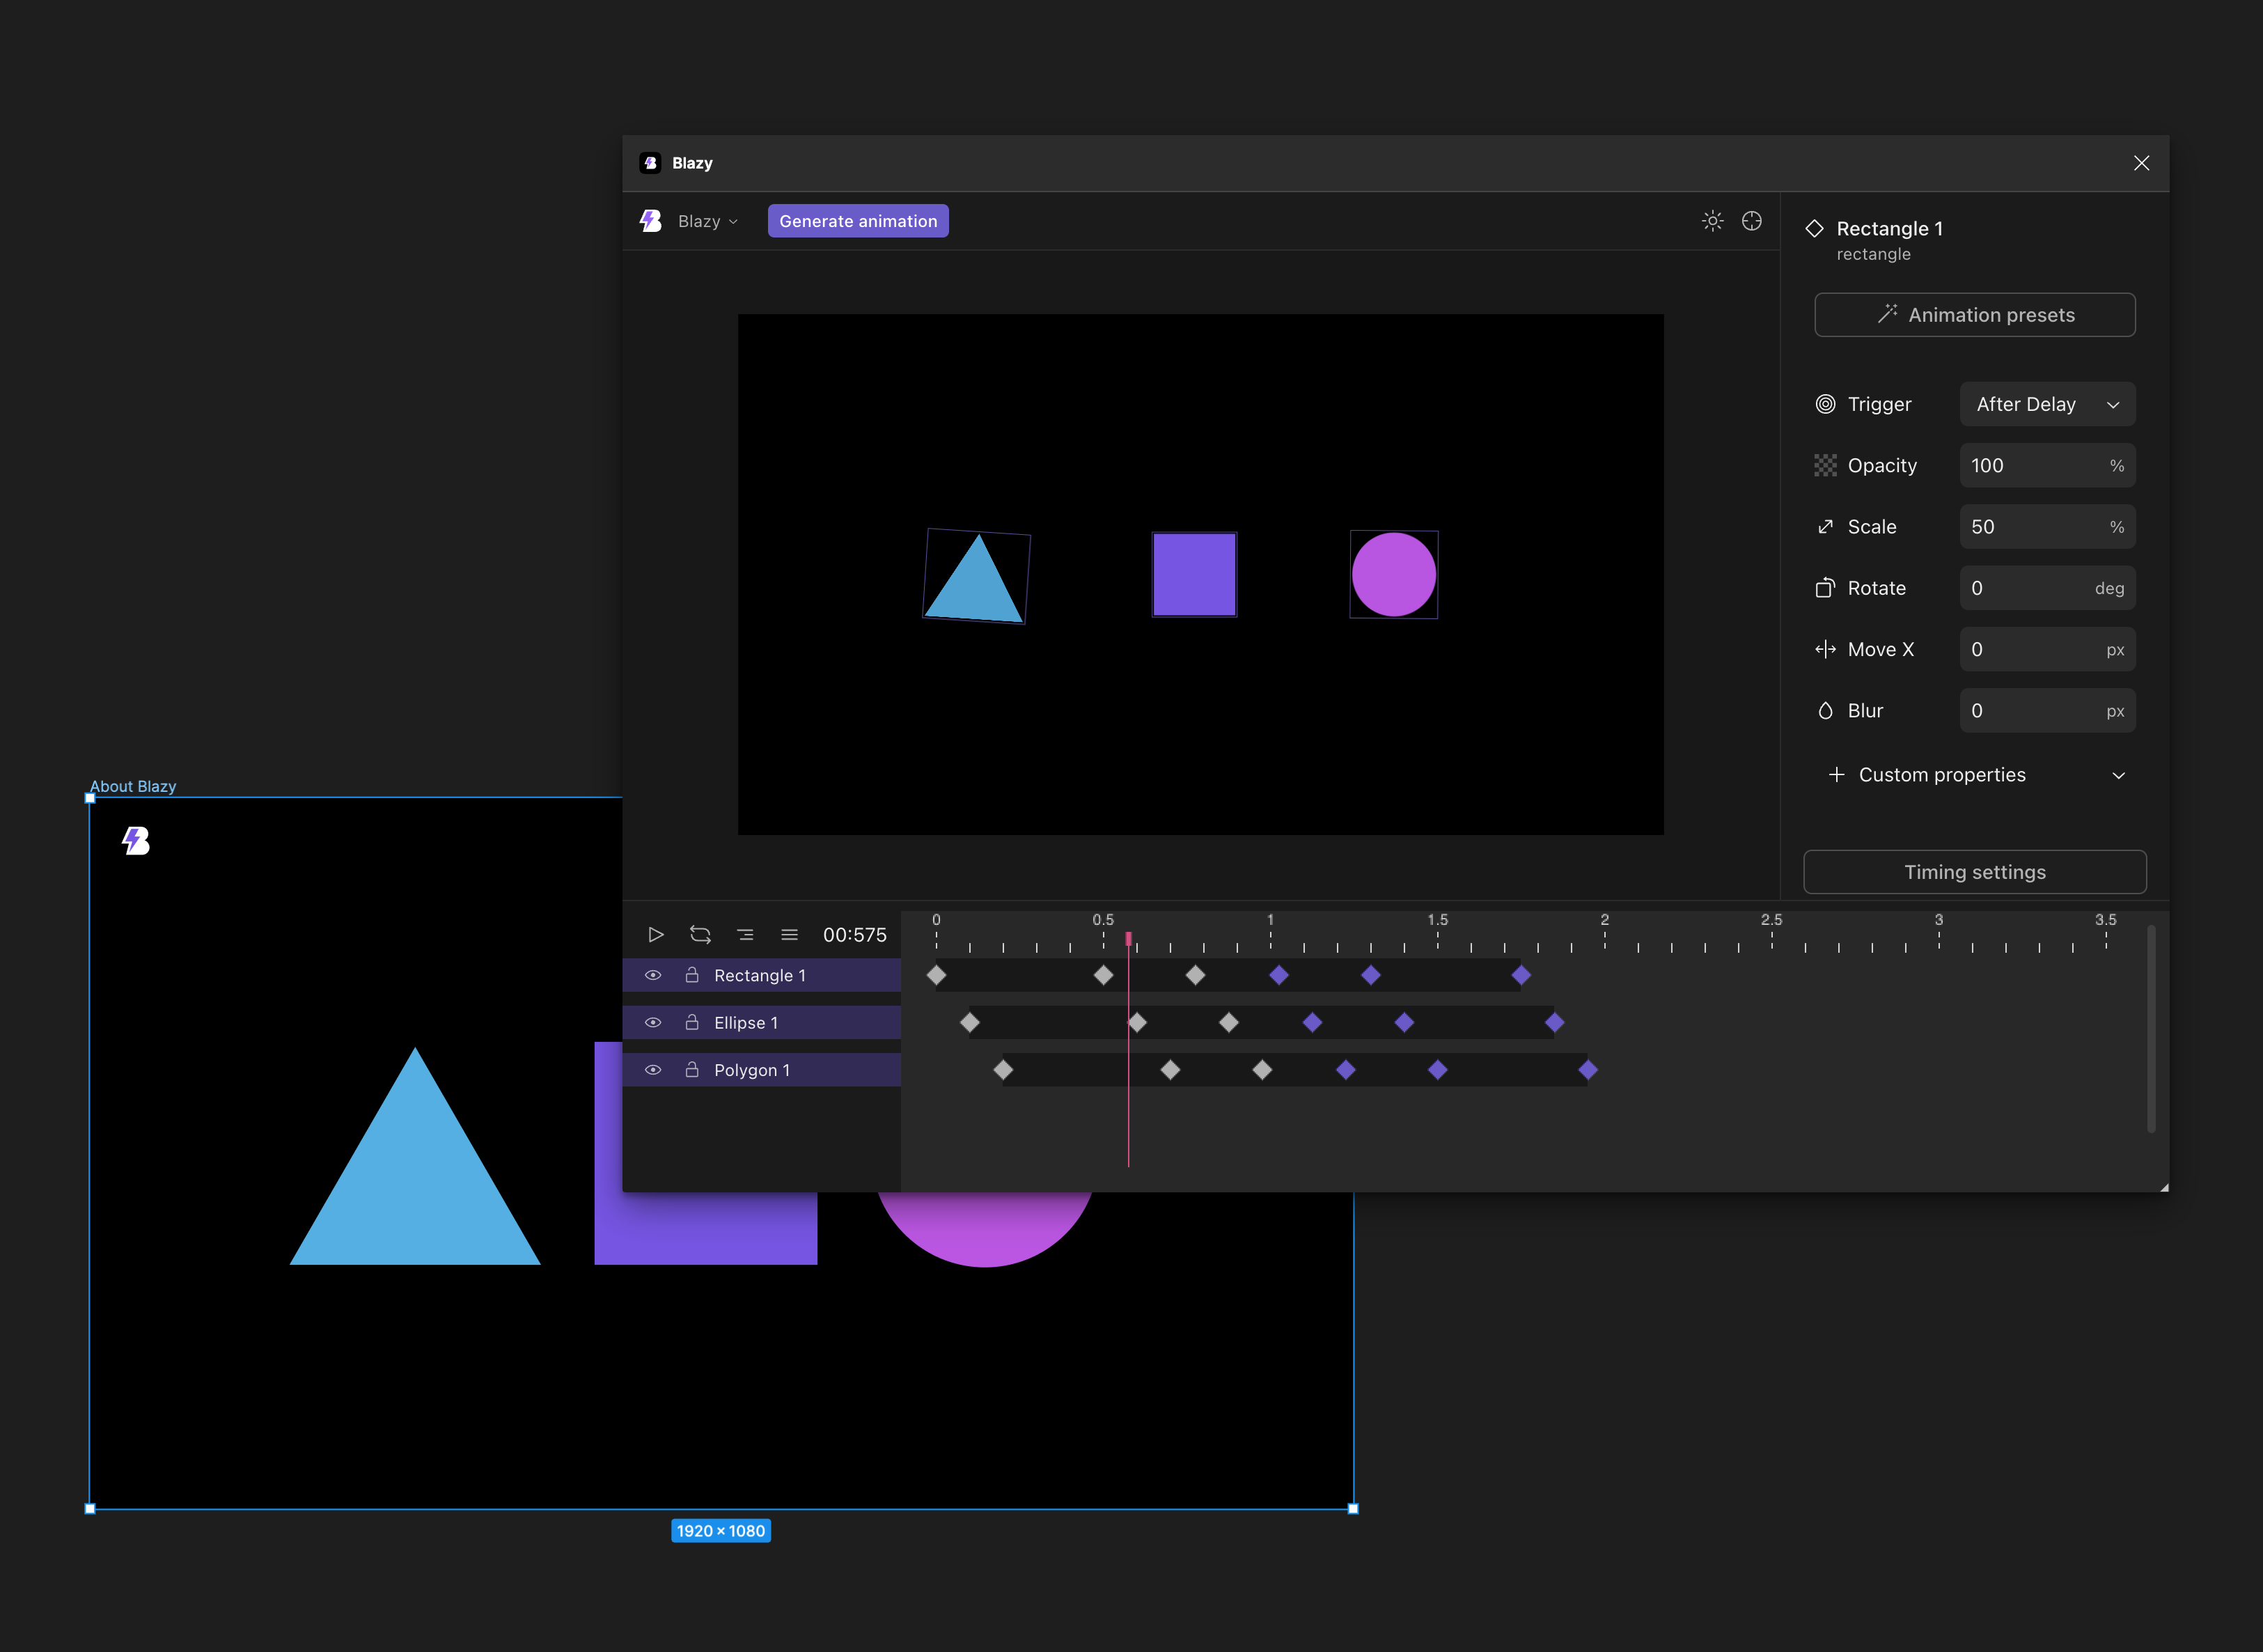Click the 1920 × 1080 size badge
Screen dimensions: 2263x1652
(x=721, y=1531)
